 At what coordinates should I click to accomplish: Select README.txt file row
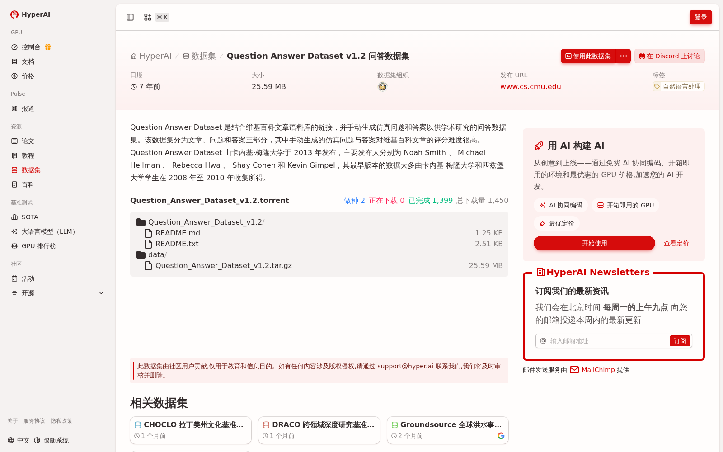pos(319,244)
